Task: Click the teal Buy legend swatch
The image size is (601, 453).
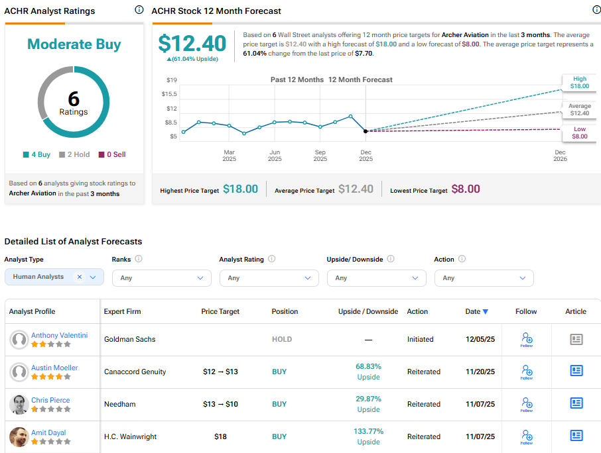Action: [x=25, y=155]
